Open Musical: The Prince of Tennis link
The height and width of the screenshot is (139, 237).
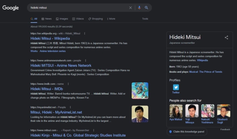pos(206,72)
